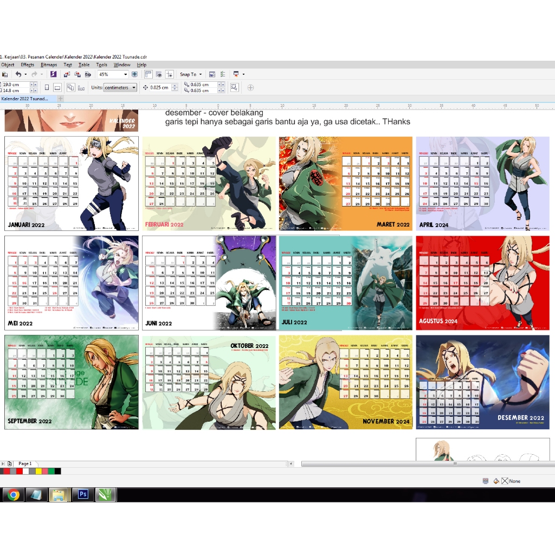Open Photoshop from the taskbar
Viewport: 555px width, 555px height.
[83, 494]
